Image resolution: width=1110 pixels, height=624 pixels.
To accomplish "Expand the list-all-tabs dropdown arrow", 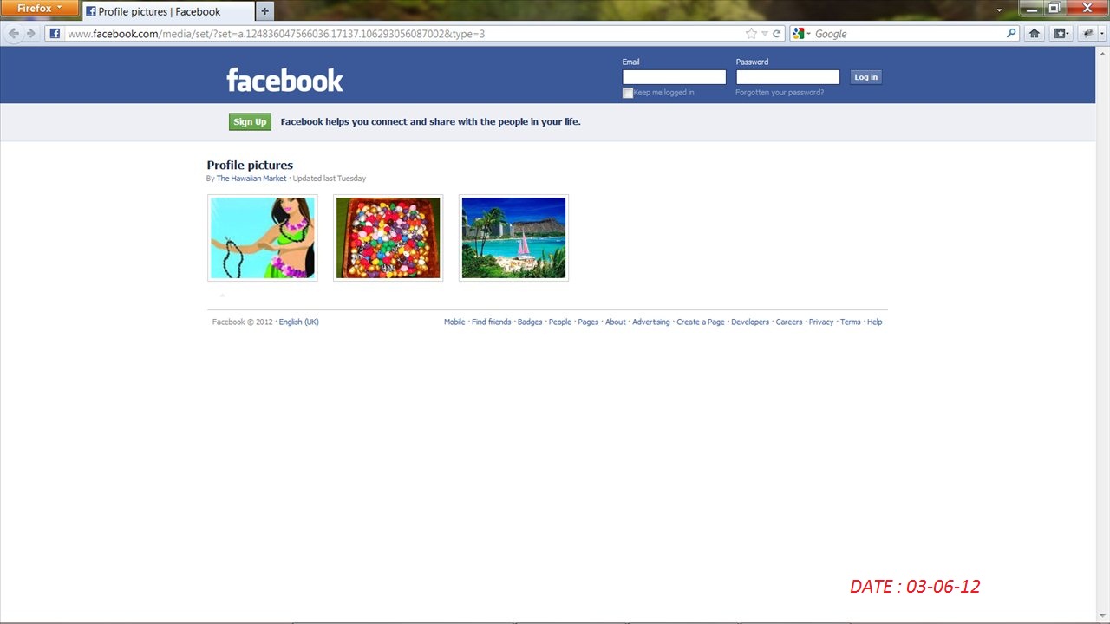I will [x=999, y=10].
